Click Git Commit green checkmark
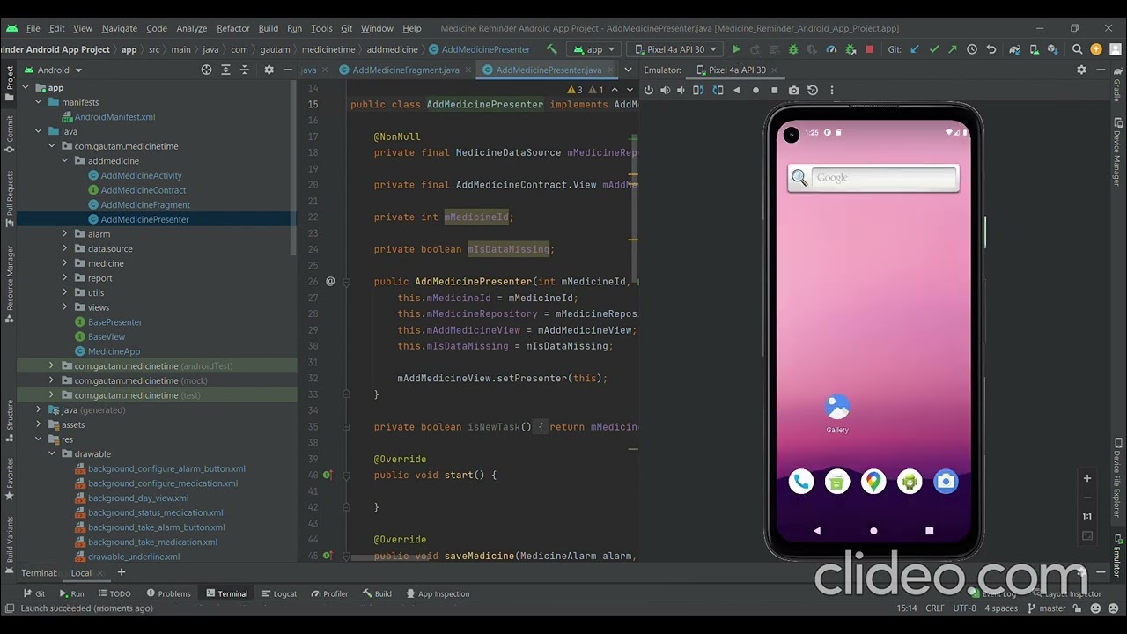The image size is (1127, 634). pos(934,49)
